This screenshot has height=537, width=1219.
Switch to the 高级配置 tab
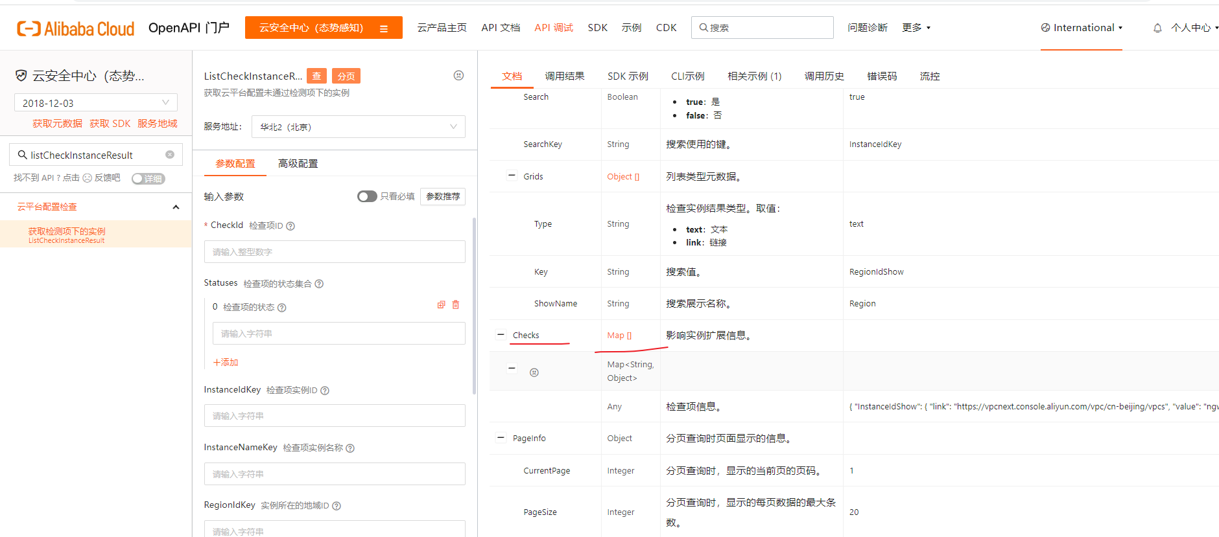click(x=298, y=164)
